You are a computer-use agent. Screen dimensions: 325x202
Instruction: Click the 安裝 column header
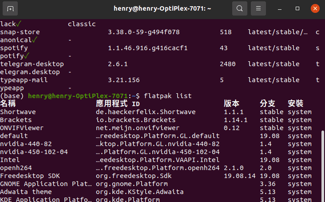click(296, 103)
